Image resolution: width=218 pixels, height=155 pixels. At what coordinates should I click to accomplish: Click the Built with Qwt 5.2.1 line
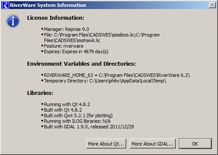[78, 115]
